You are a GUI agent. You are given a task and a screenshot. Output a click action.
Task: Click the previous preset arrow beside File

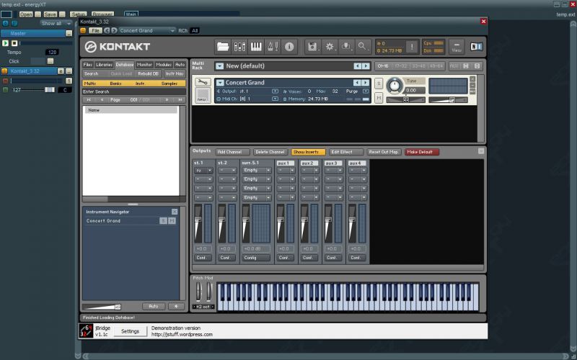click(106, 30)
